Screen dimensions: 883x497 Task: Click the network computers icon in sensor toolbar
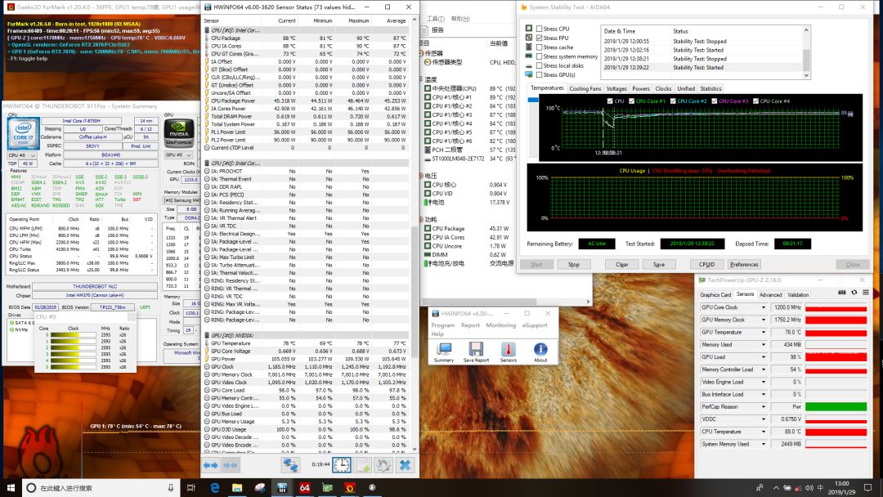(x=290, y=464)
